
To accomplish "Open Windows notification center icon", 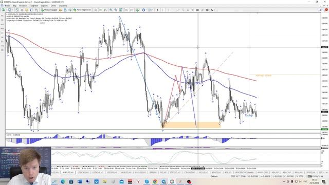I will pyautogui.click(x=324, y=181).
